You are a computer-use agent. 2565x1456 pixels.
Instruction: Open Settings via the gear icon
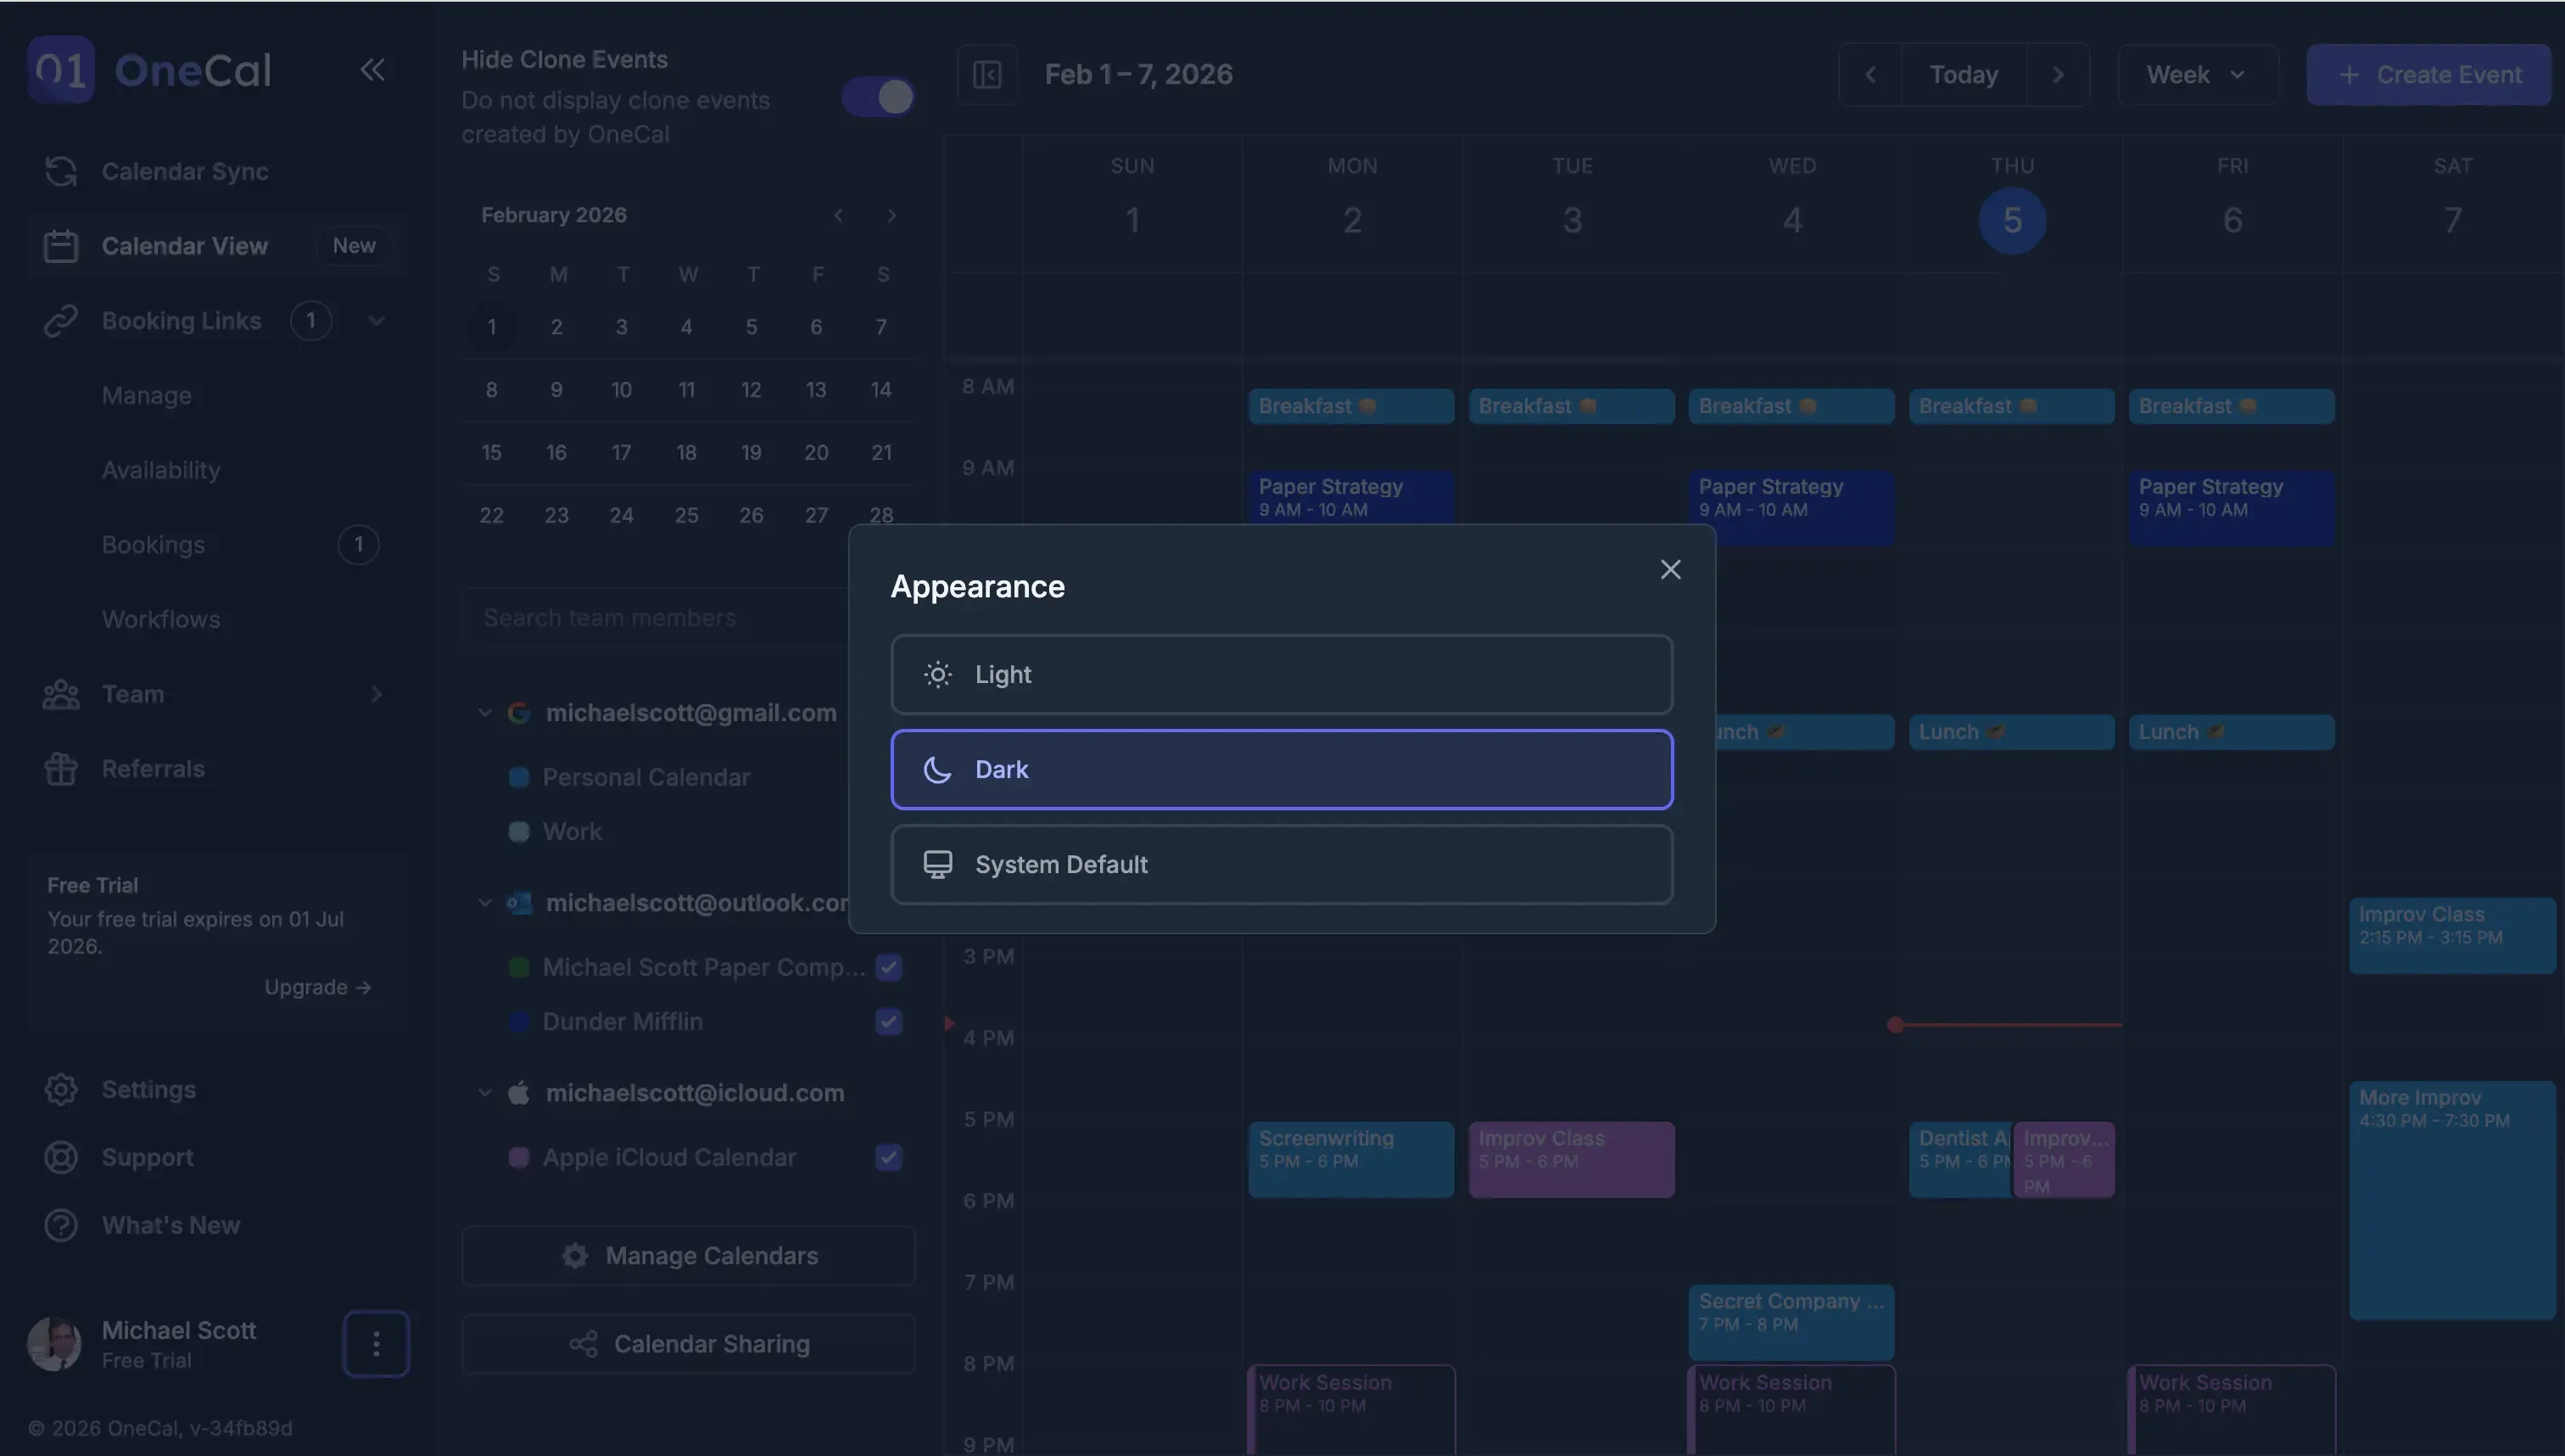[60, 1089]
